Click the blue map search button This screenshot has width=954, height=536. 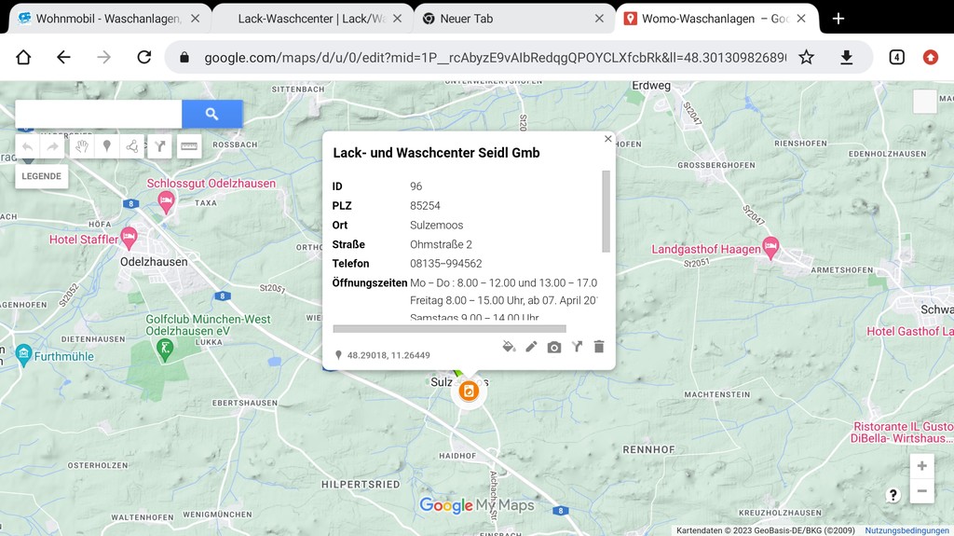[x=211, y=114]
